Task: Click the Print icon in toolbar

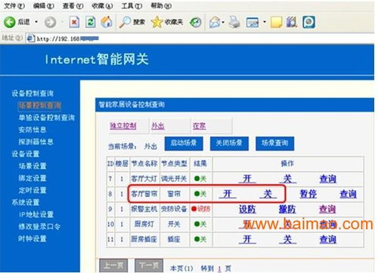Action: point(234,22)
